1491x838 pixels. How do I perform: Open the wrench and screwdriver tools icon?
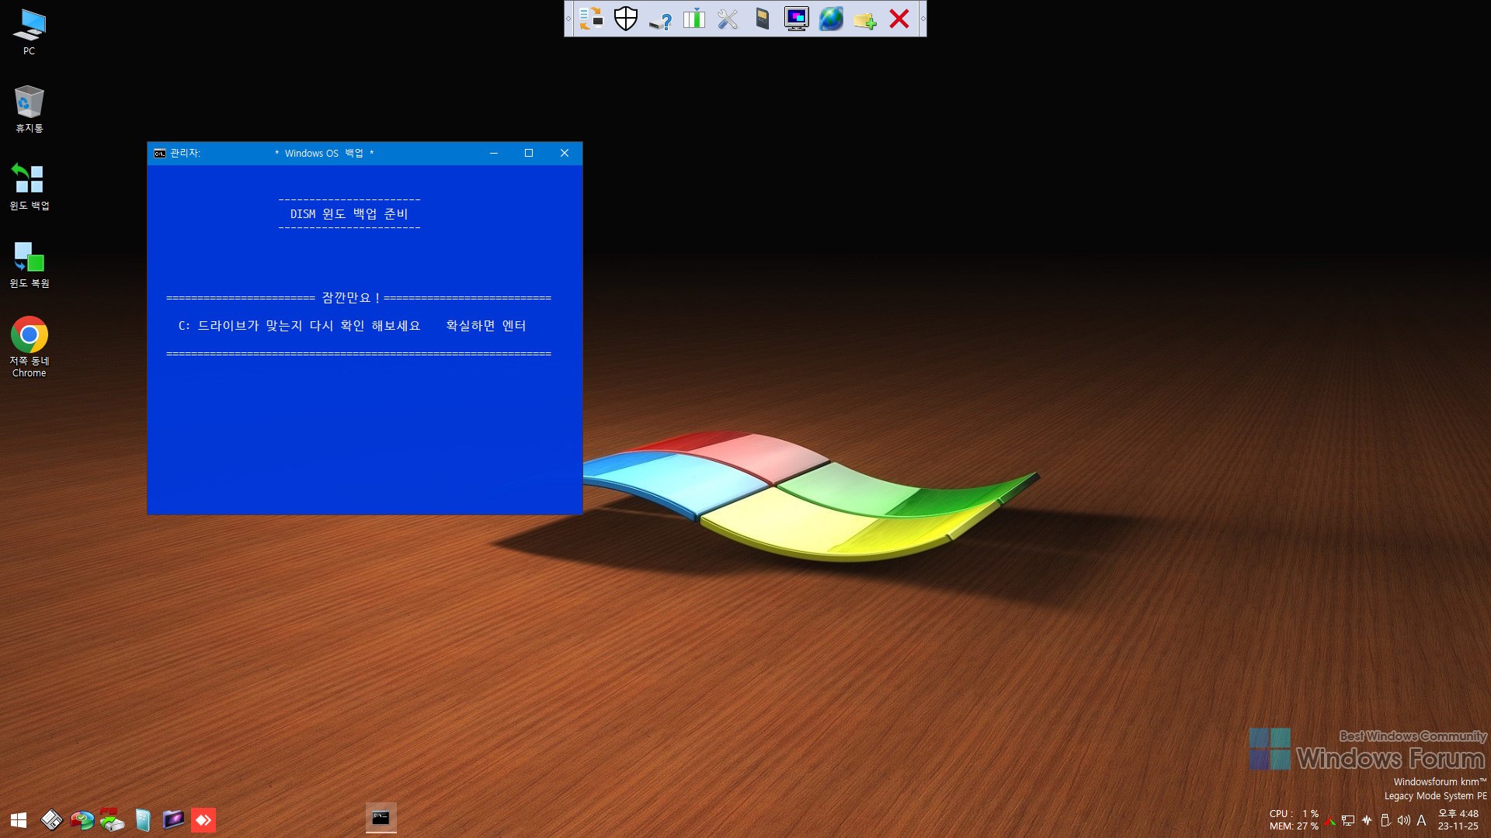point(728,19)
